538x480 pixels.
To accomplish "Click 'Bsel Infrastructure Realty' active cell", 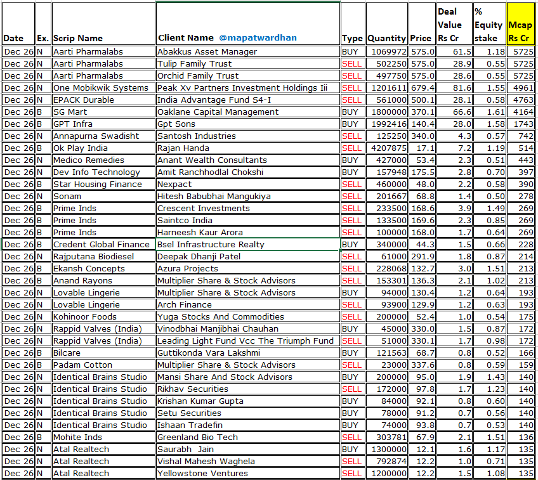I will (248, 244).
